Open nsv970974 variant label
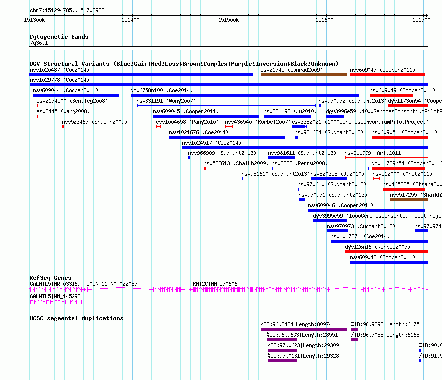 [428, 226]
